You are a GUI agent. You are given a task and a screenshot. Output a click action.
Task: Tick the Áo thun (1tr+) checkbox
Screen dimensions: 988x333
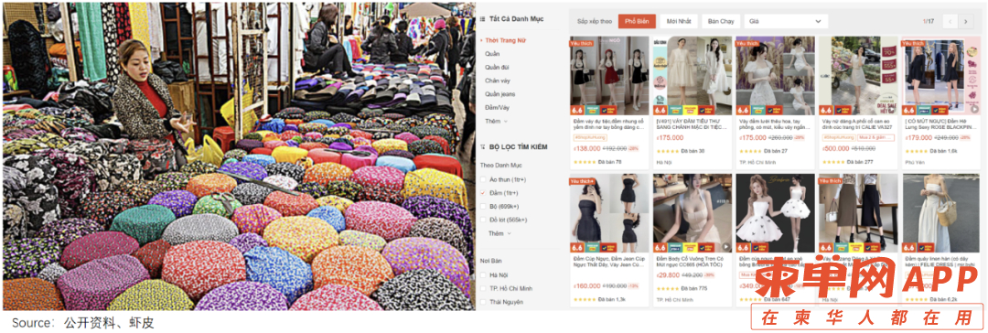tap(483, 179)
